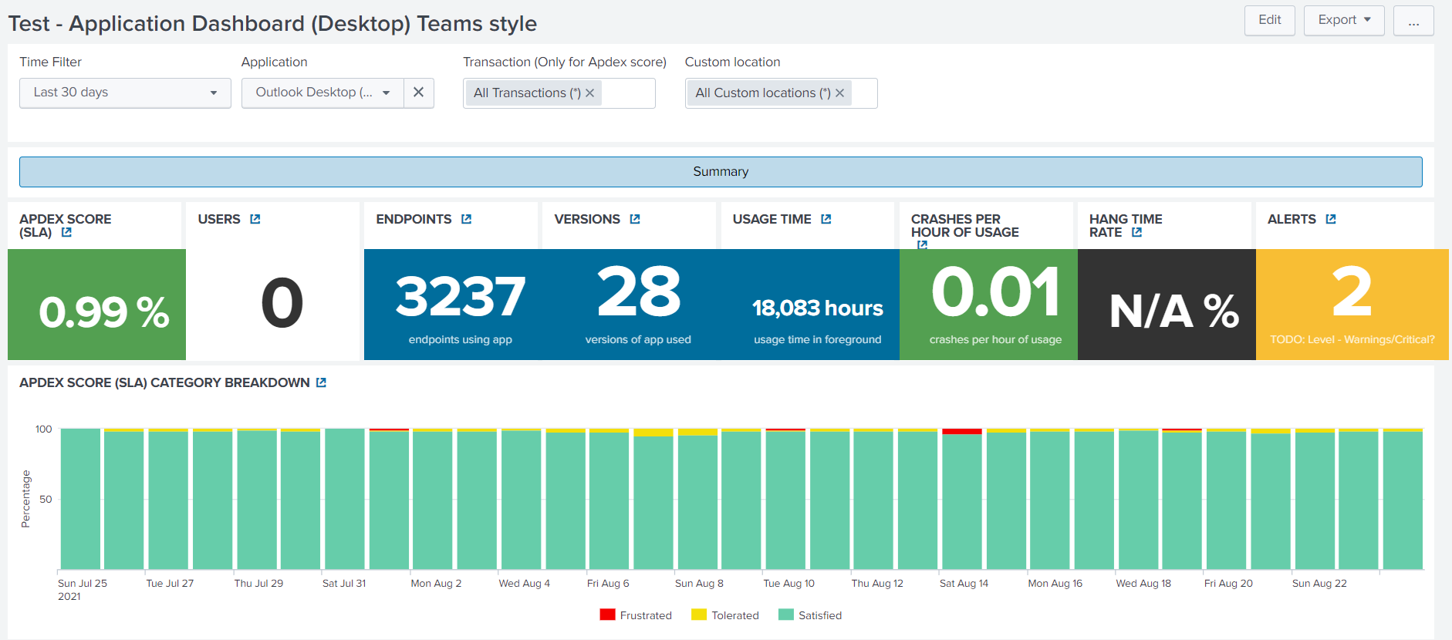
Task: Toggle the Frustrated legend series
Action: [x=637, y=615]
